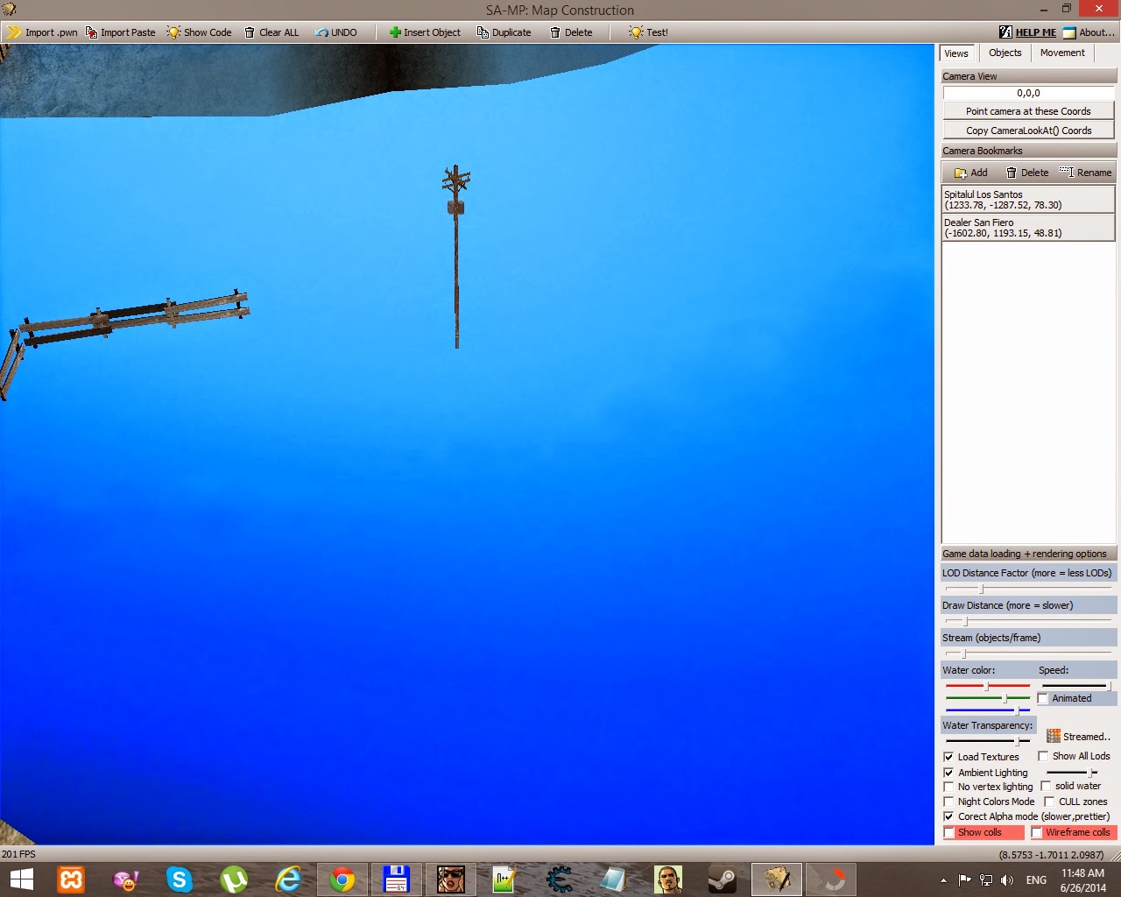Click the UNDO toolbar button
1121x897 pixels.
[336, 32]
